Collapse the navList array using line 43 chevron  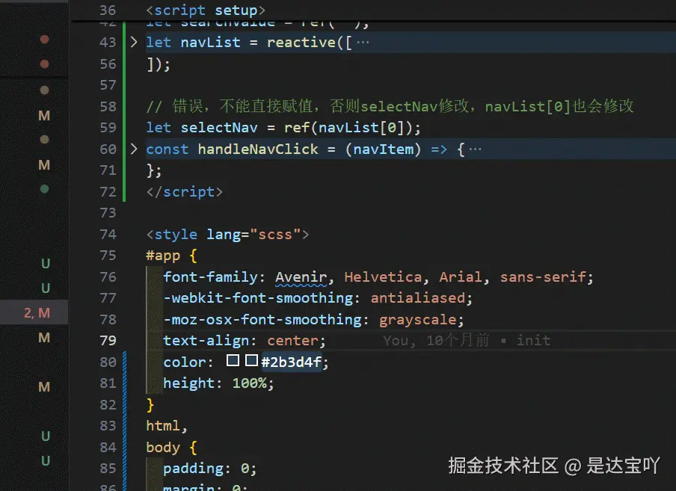click(133, 42)
